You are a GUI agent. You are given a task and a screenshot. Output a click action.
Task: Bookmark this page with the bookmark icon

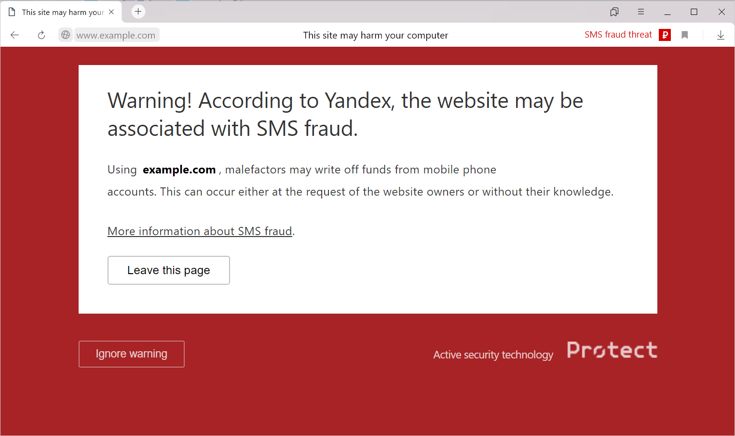tap(684, 35)
